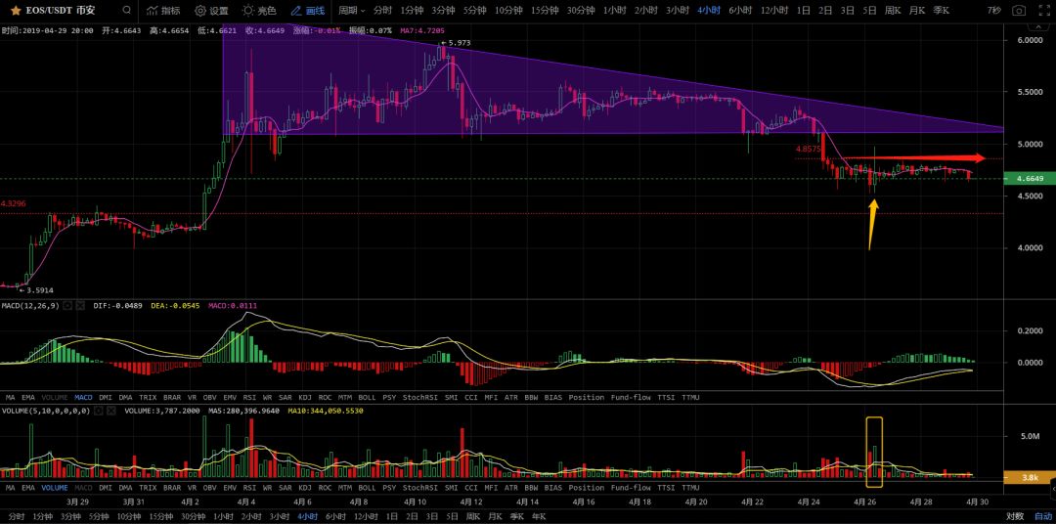The height and width of the screenshot is (524, 1056).
Task: Switch MACD panel to RSI indicator
Action: tap(249, 397)
